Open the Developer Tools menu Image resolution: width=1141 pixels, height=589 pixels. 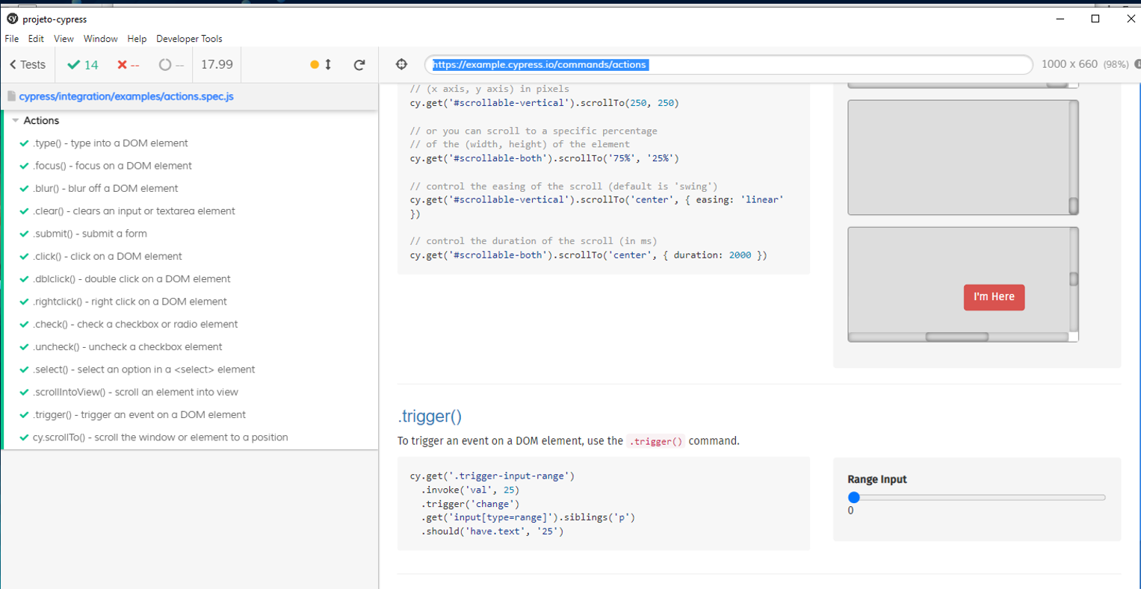pos(189,39)
